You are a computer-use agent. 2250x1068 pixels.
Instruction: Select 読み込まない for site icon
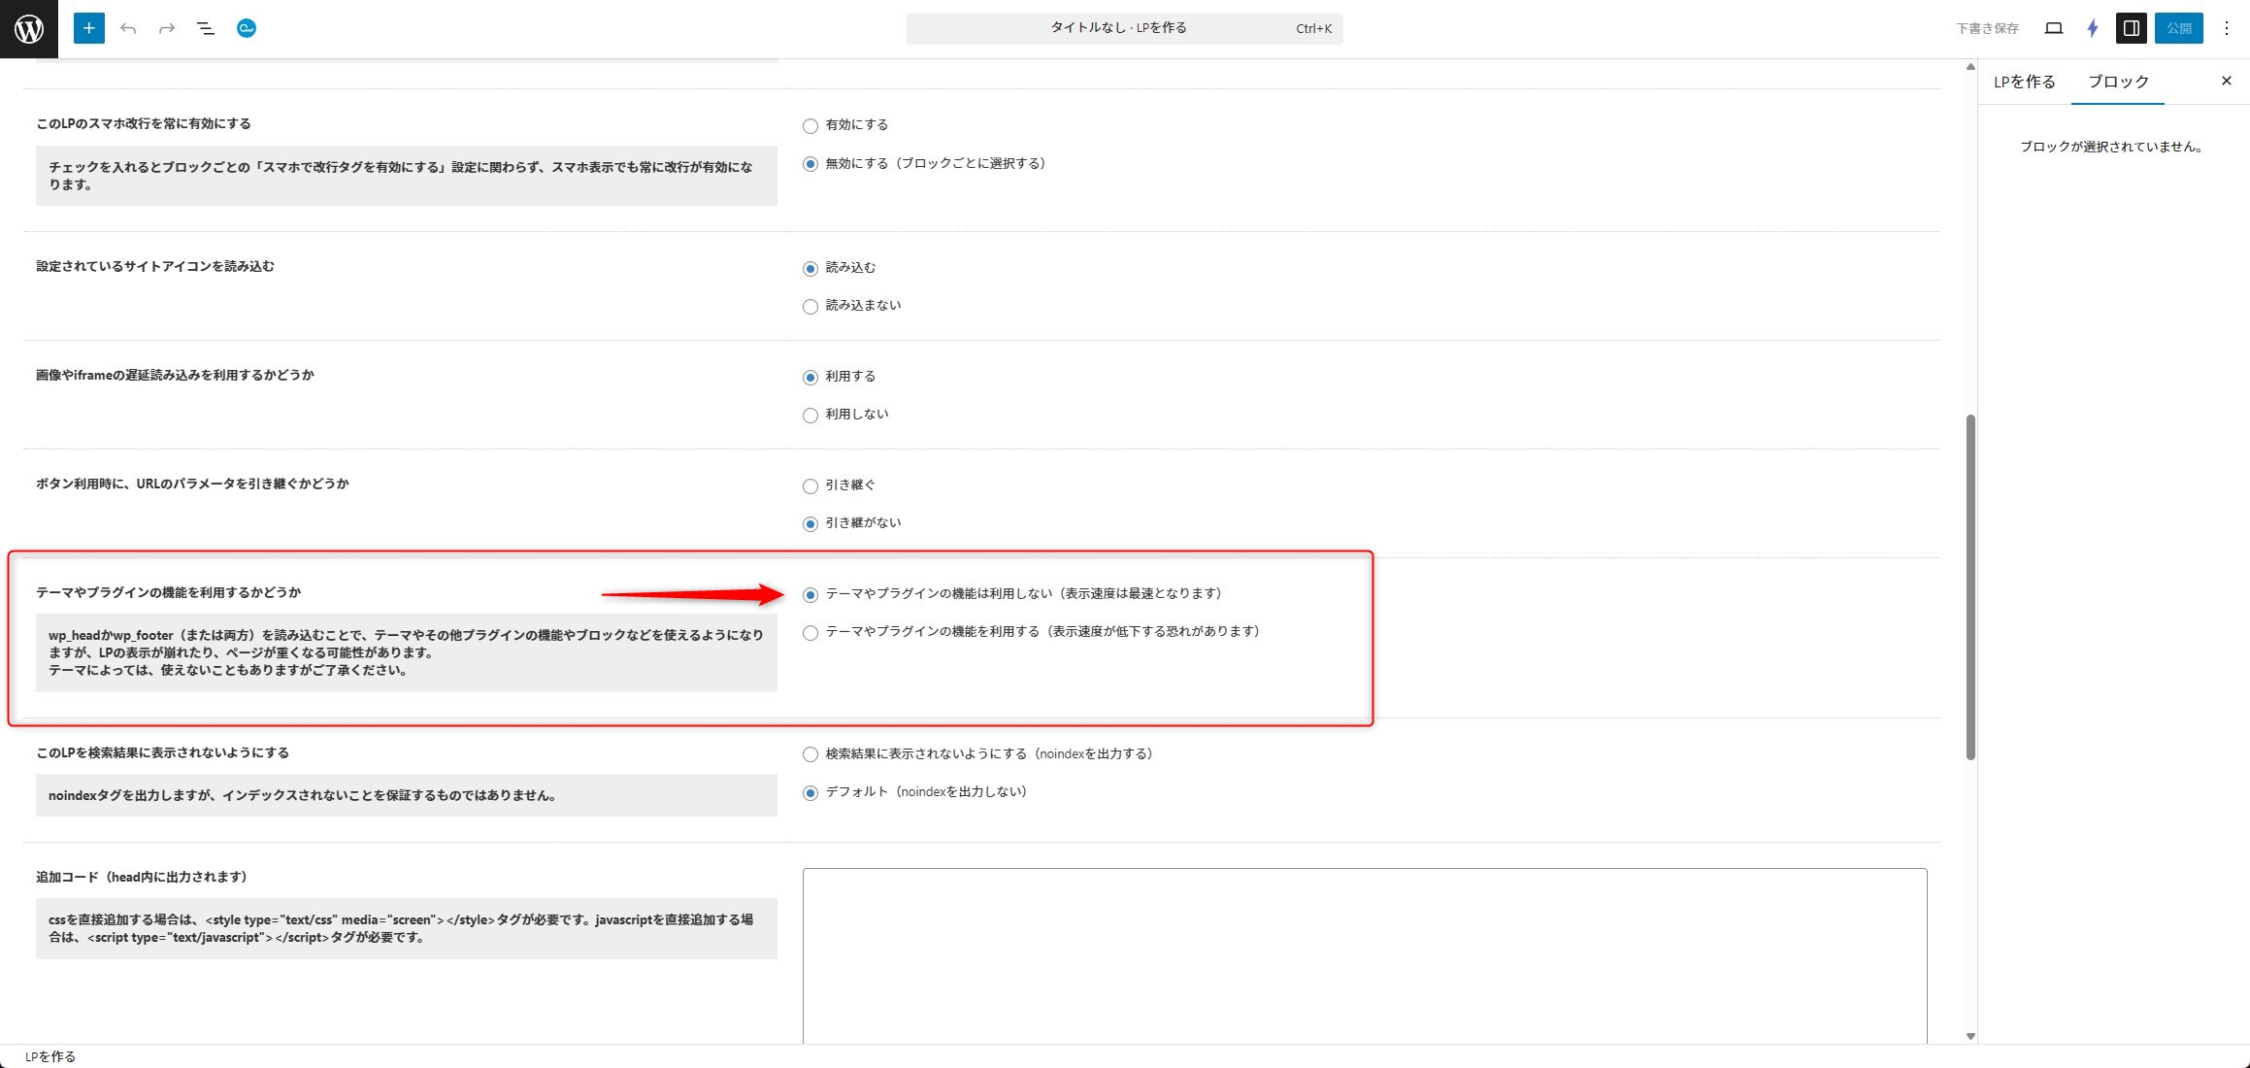tap(811, 306)
